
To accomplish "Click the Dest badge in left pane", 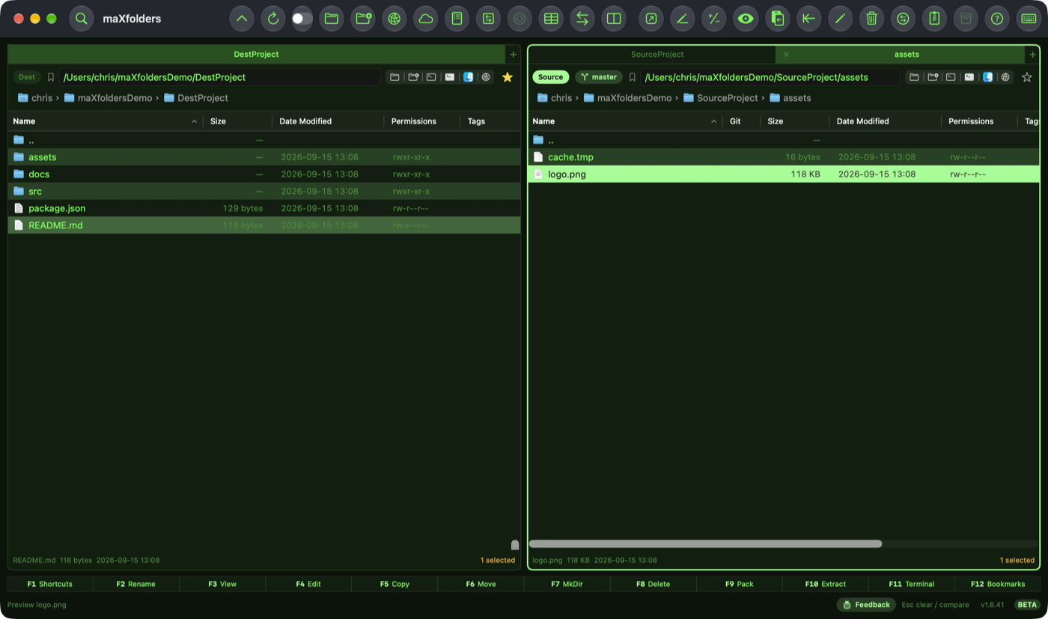I will pyautogui.click(x=27, y=77).
